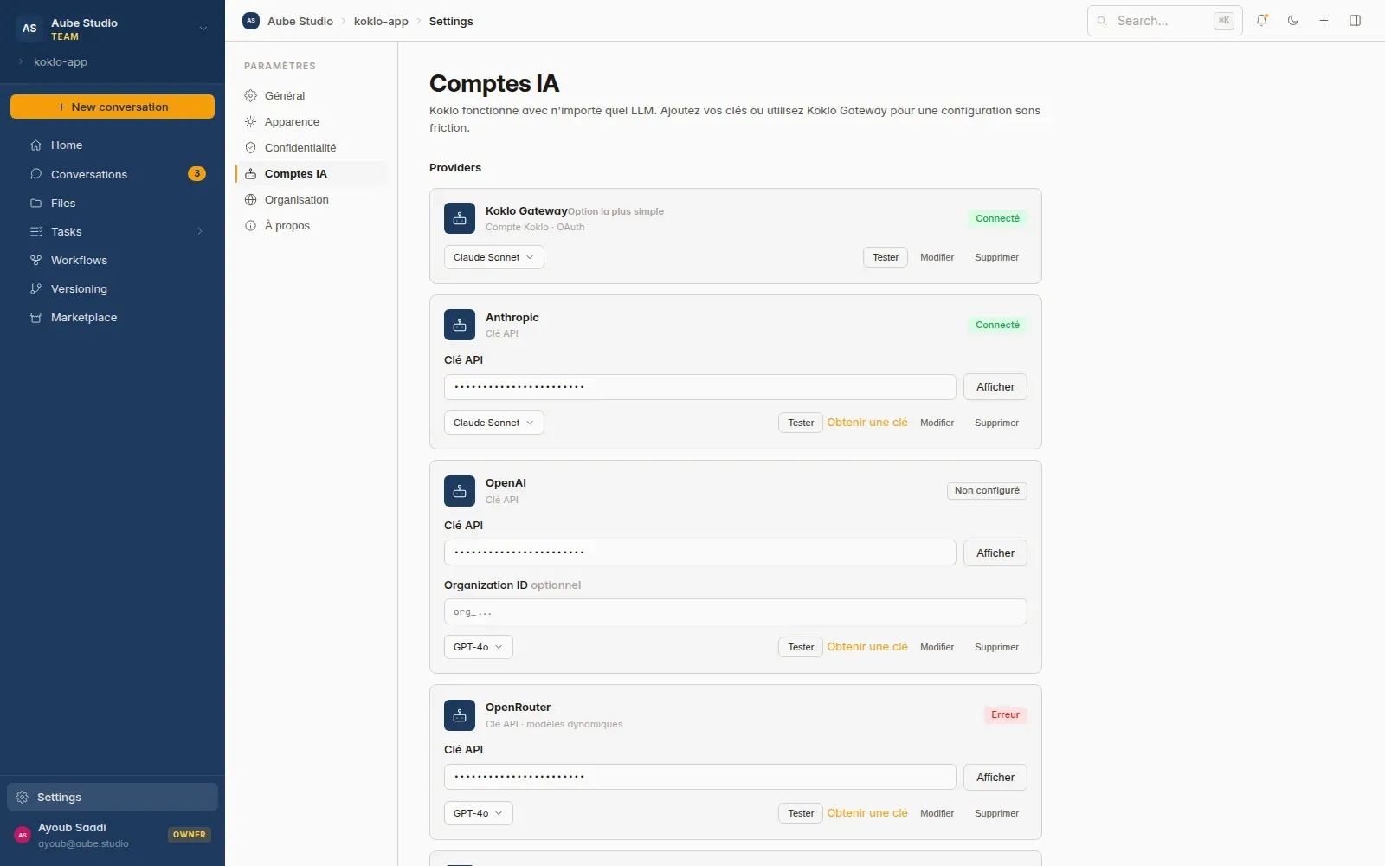Click the Aube Studio AS avatar in breadcrumb
The width and height of the screenshot is (1385, 866).
[251, 21]
